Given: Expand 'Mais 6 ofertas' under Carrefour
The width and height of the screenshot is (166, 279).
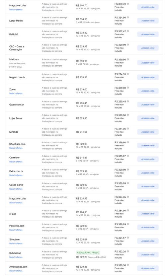Looking at the screenshot, I should coord(16,162).
